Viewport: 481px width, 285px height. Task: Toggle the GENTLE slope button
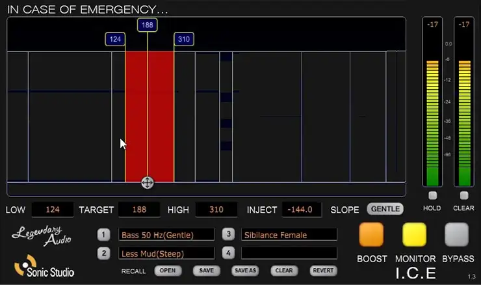click(x=385, y=209)
